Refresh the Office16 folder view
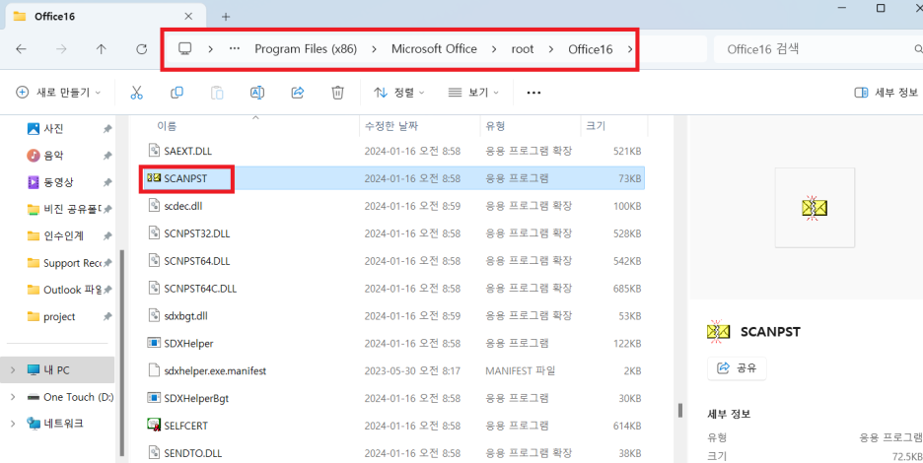Screen dimensions: 923x463 coord(141,49)
